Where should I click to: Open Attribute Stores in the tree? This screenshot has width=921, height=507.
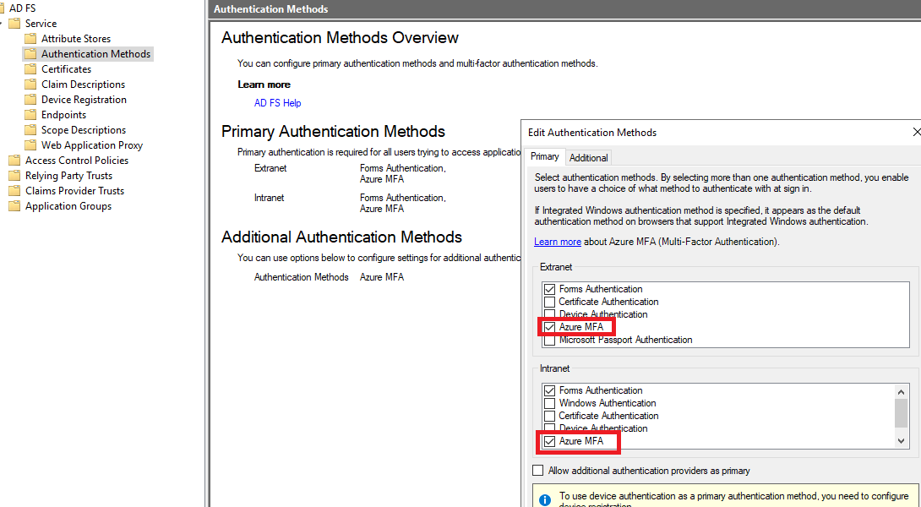point(76,39)
